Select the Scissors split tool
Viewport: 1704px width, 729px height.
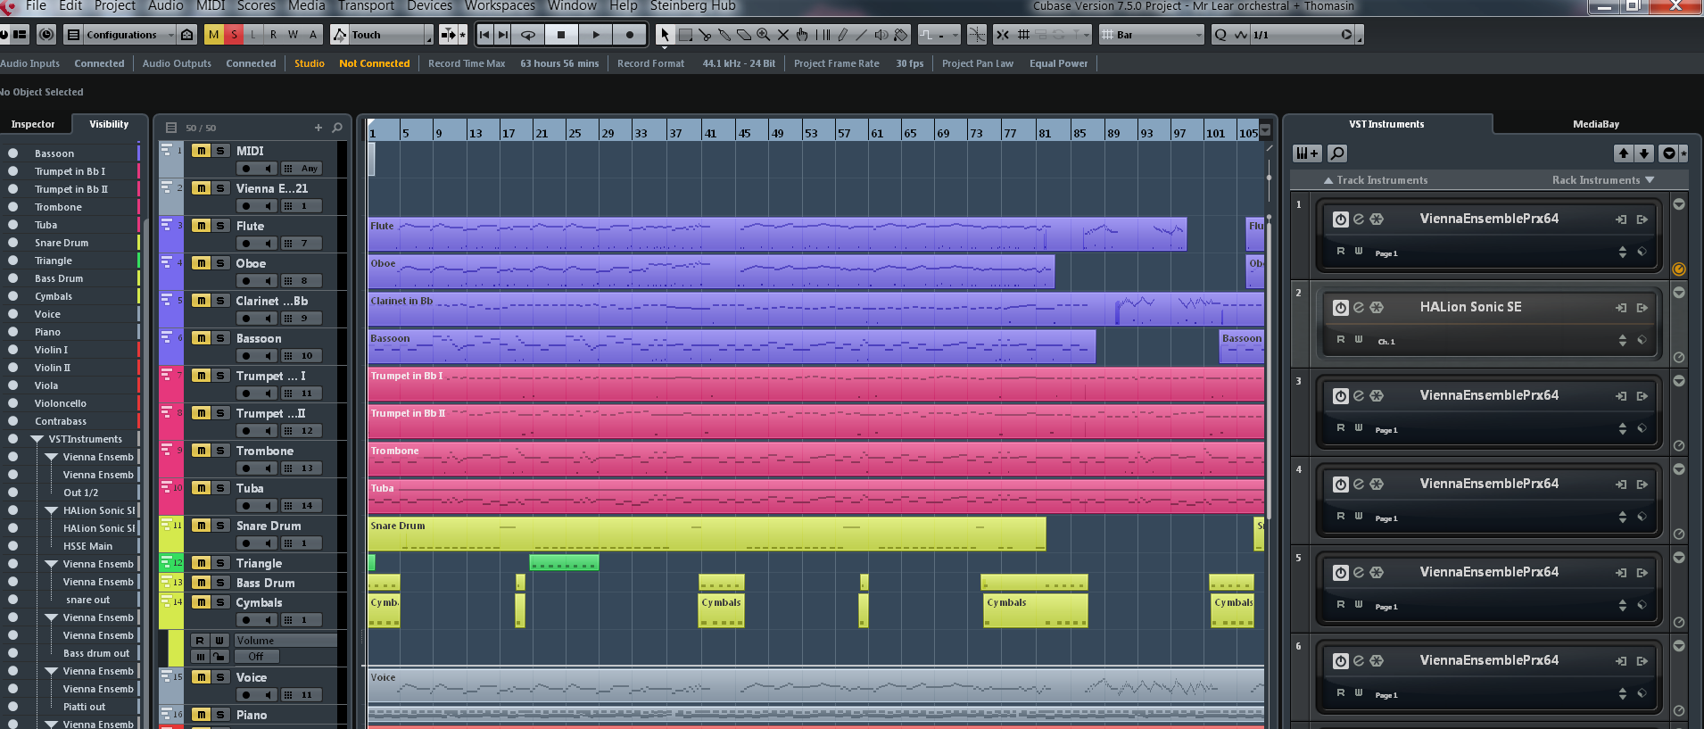705,35
